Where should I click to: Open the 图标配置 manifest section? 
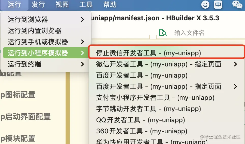[18, 95]
